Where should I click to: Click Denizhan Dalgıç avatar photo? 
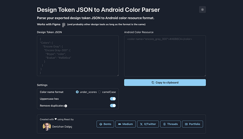coord(47,126)
